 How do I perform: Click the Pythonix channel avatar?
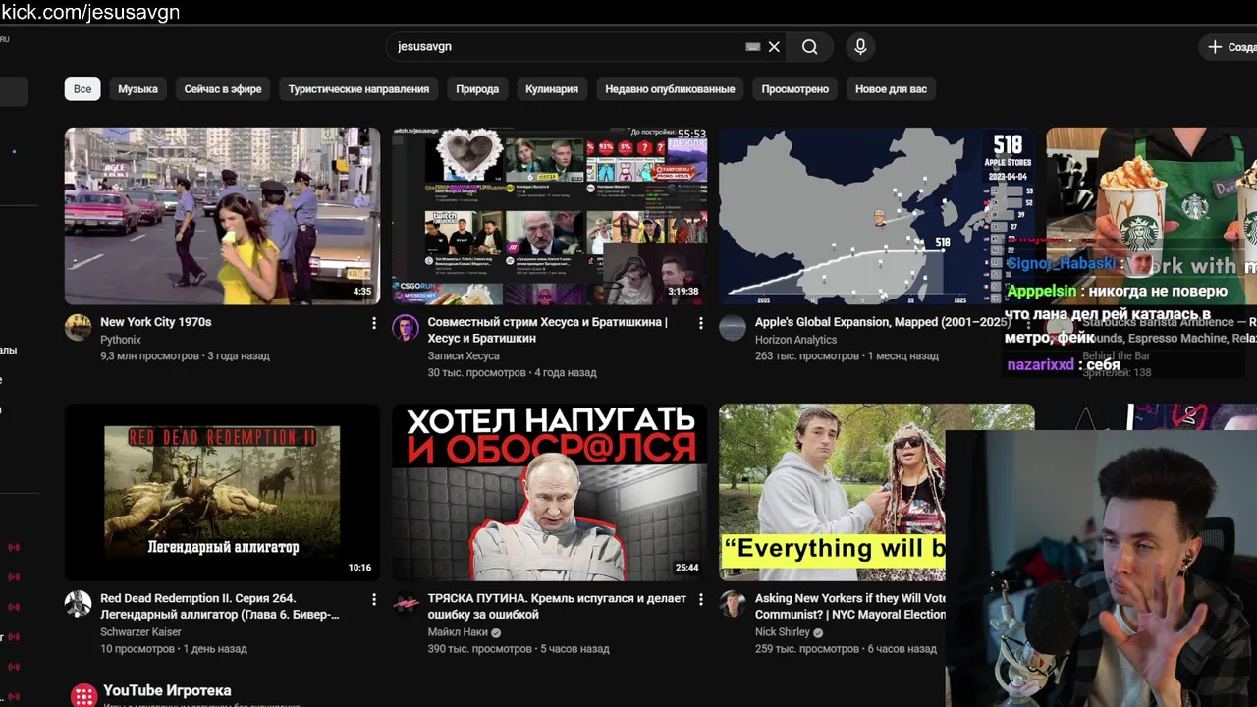click(79, 328)
